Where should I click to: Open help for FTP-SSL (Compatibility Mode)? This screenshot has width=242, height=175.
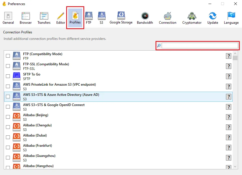[x=228, y=66]
